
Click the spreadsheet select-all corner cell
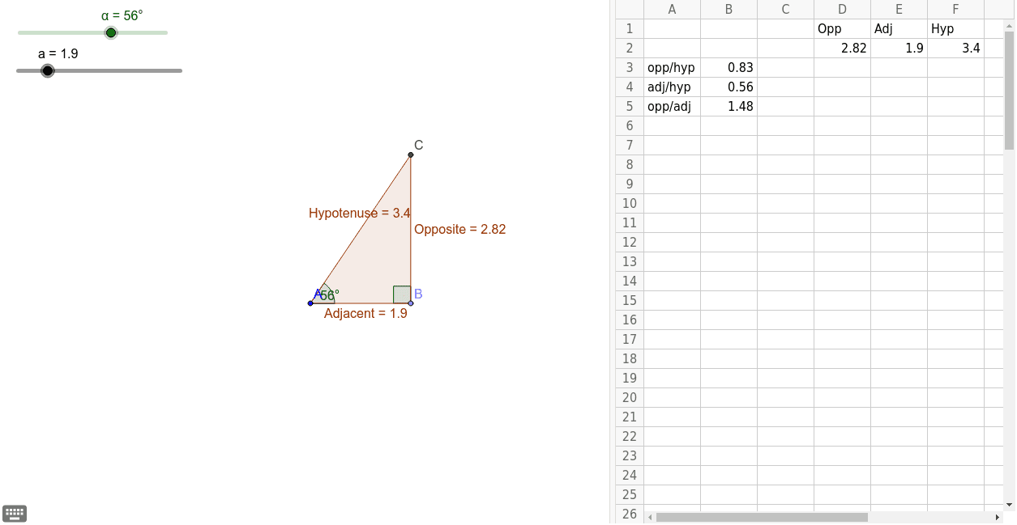tap(630, 10)
